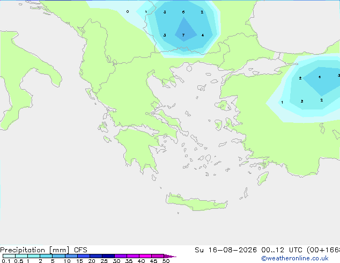Pick the legend swatch between 25 and 30
340x263 pixels.
click(108, 256)
